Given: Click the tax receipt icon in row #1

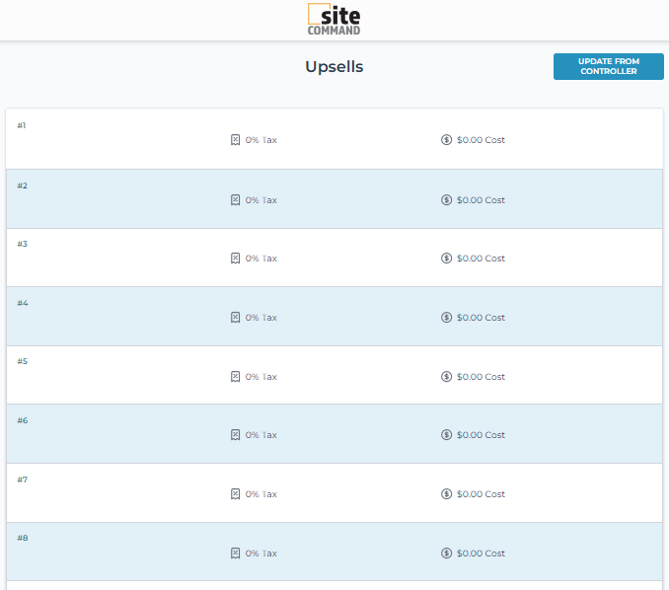Looking at the screenshot, I should click(235, 140).
